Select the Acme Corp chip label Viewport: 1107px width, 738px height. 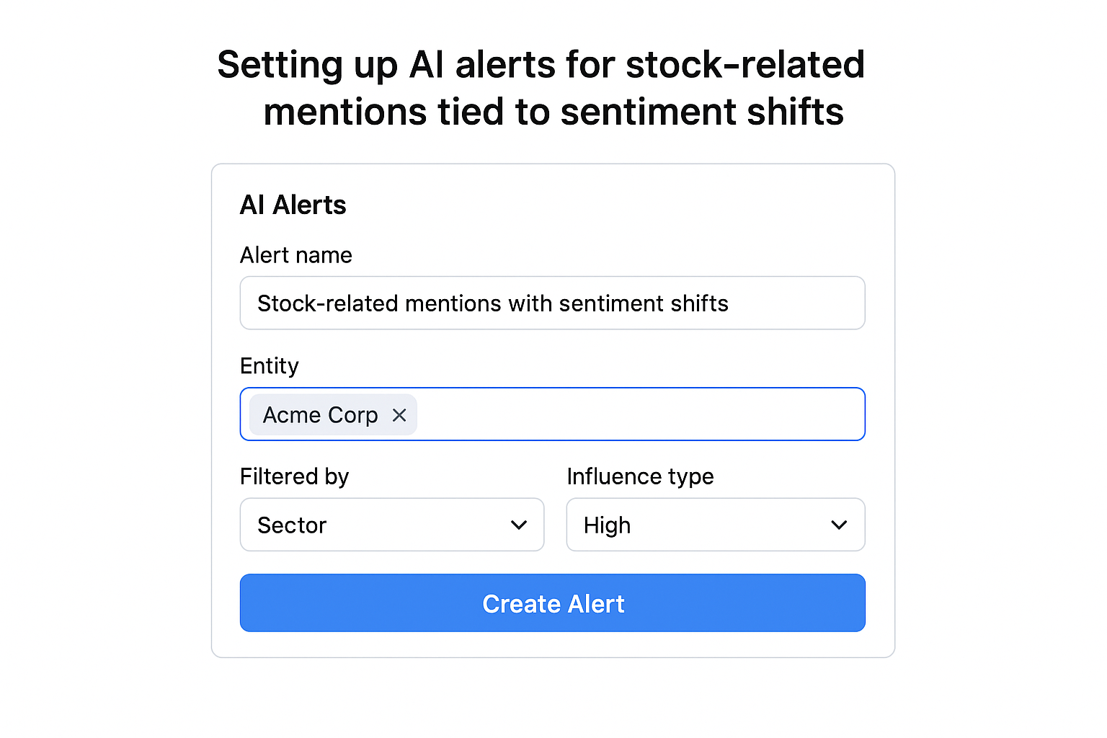[320, 415]
